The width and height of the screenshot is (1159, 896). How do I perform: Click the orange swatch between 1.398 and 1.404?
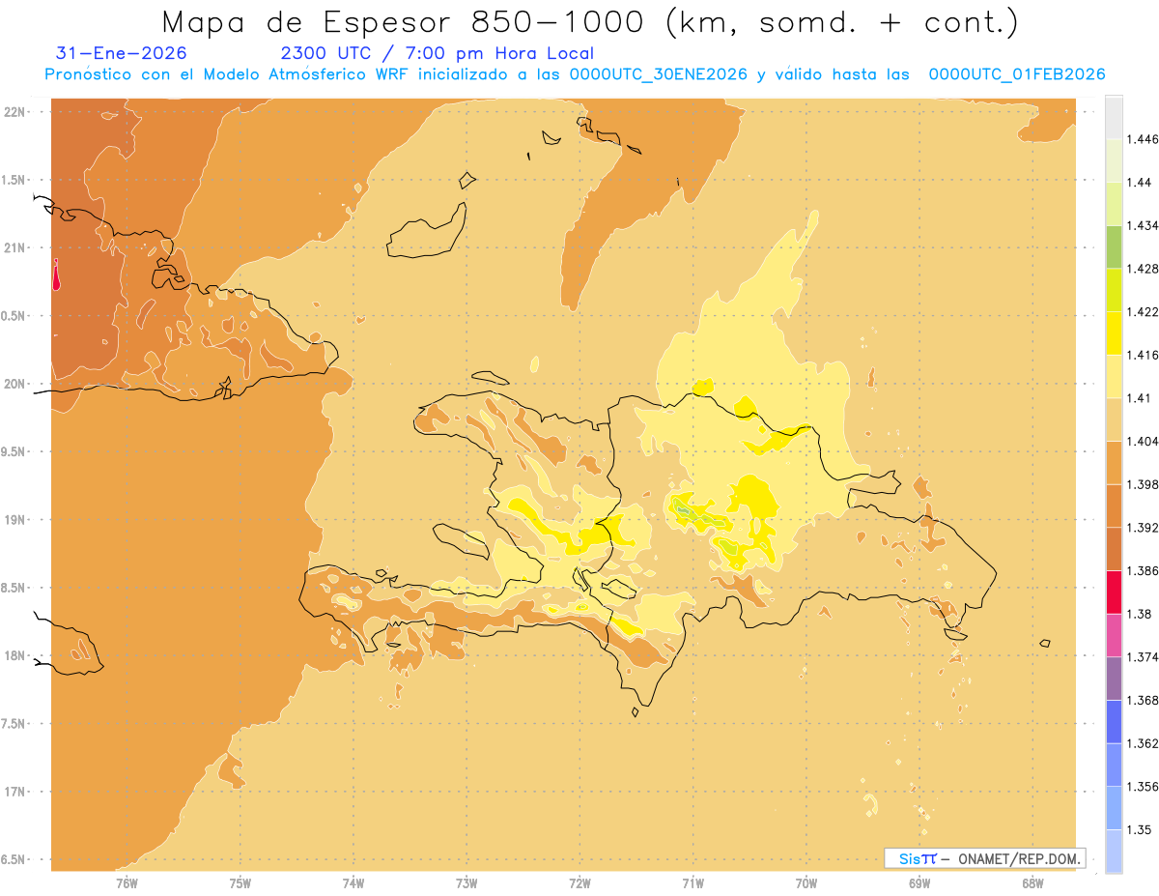[1114, 462]
